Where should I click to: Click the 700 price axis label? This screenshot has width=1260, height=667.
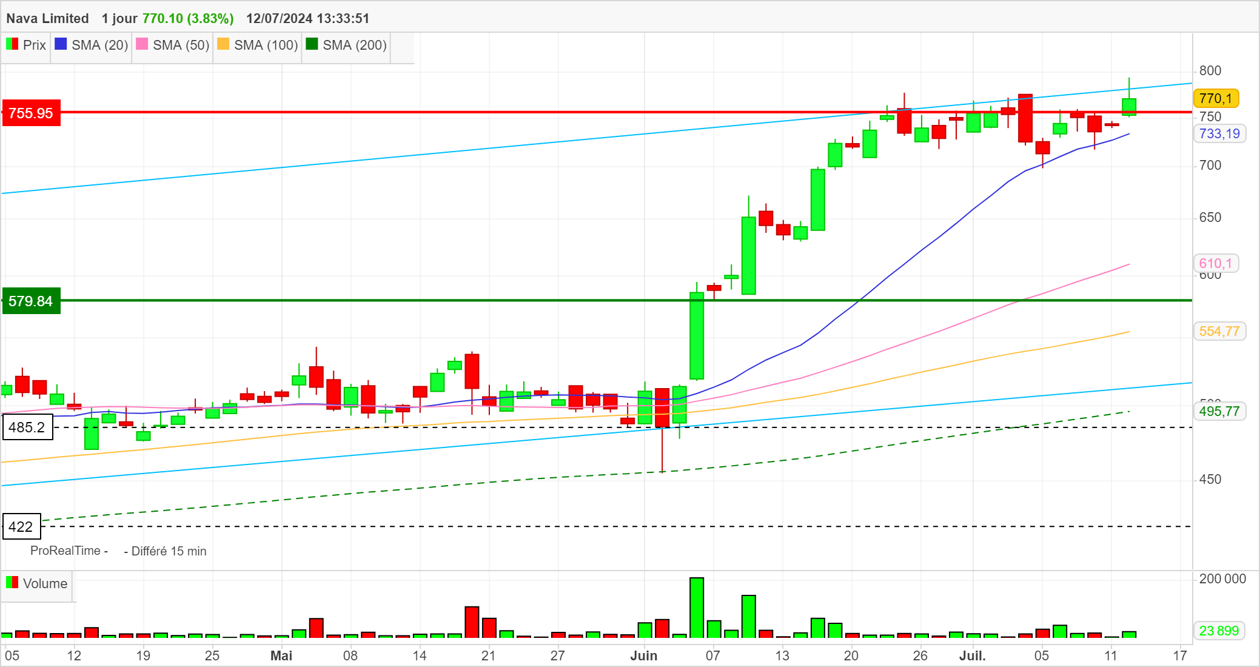point(1210,165)
